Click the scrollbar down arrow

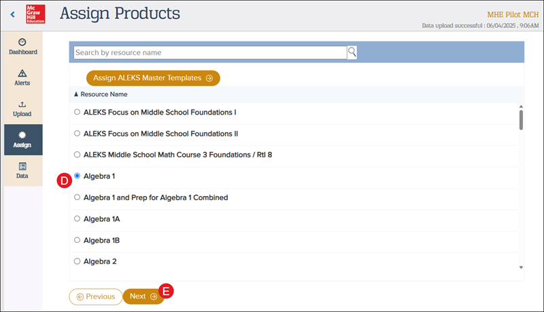click(521, 267)
